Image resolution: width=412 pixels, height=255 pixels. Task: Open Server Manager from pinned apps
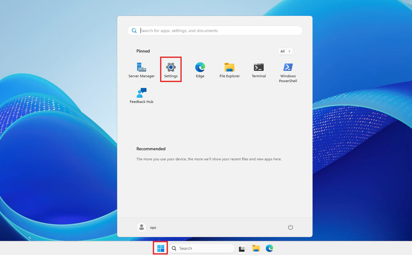click(142, 70)
